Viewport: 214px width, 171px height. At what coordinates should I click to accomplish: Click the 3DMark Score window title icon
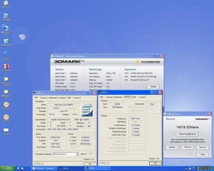click(x=165, y=114)
